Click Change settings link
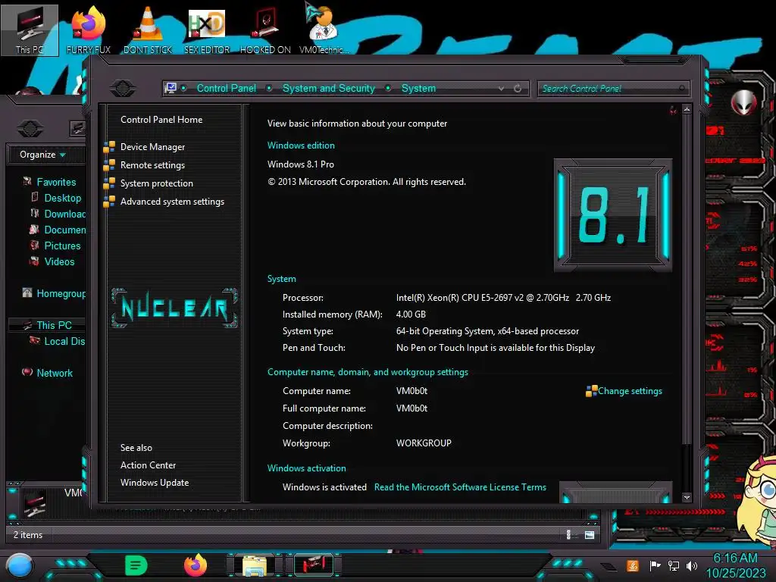 630,391
